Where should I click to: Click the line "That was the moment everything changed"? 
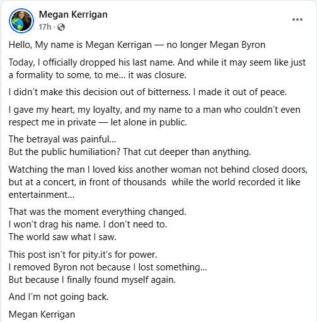[x=98, y=212]
